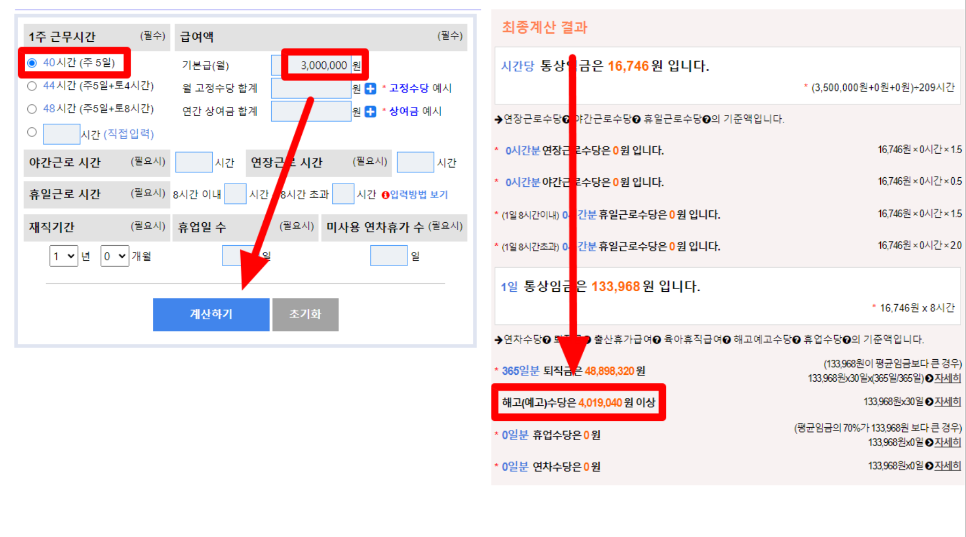Click the question mark icon after 휴일근로수당
Screen dimensions: 966x537
[706, 119]
